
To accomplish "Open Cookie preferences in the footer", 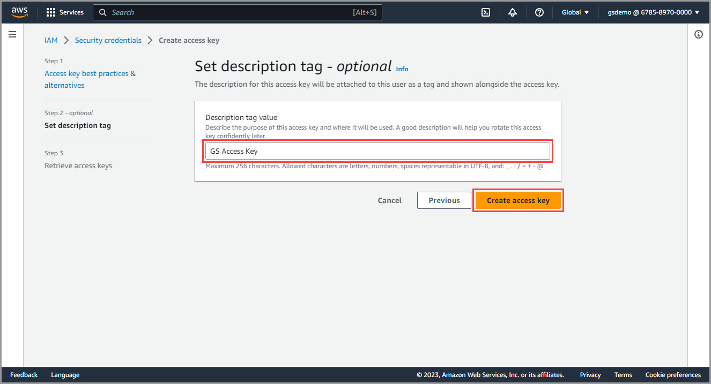I will (673, 375).
